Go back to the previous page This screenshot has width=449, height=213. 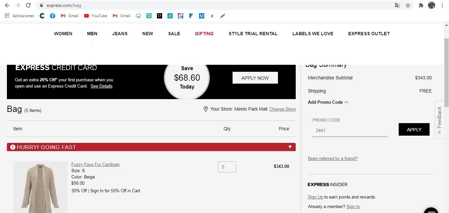coord(7,5)
